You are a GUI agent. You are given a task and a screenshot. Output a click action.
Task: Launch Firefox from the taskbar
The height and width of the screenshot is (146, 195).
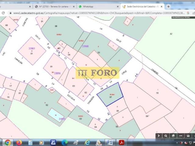coord(19,143)
